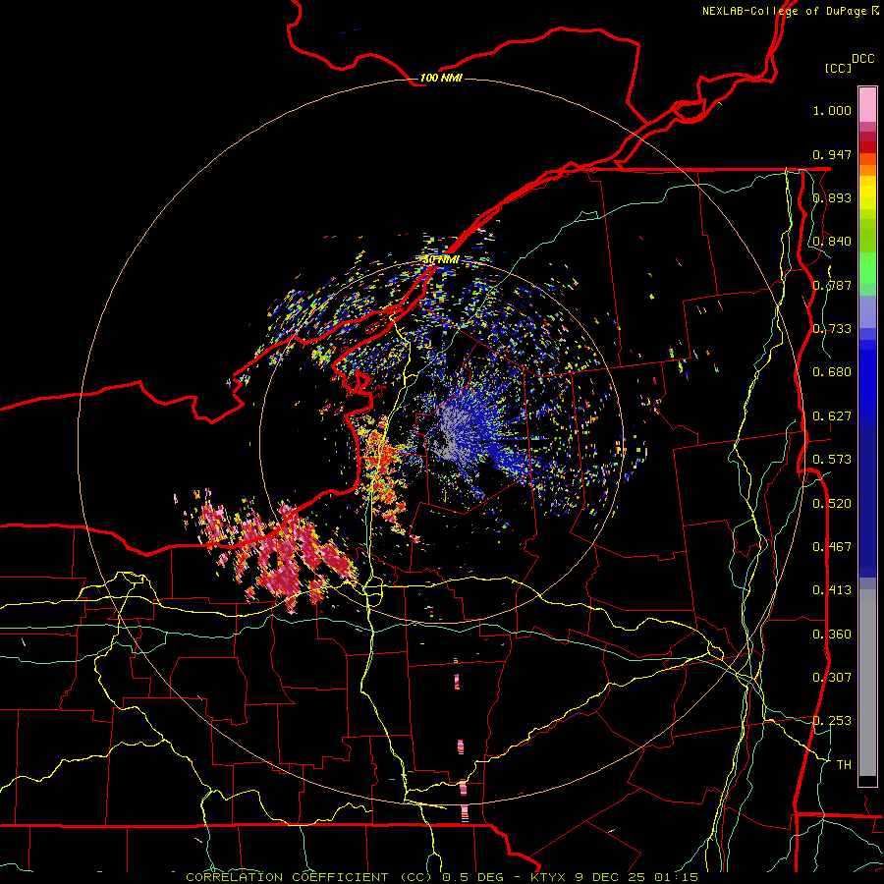Click the TH threshold label
The image size is (884, 884).
click(x=844, y=765)
